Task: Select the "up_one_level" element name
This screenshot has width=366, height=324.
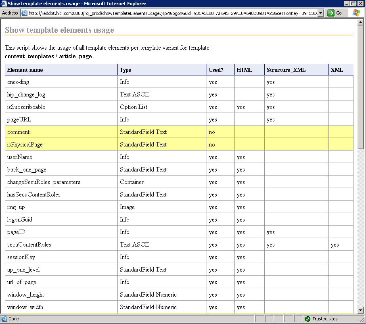Action: pos(23,270)
